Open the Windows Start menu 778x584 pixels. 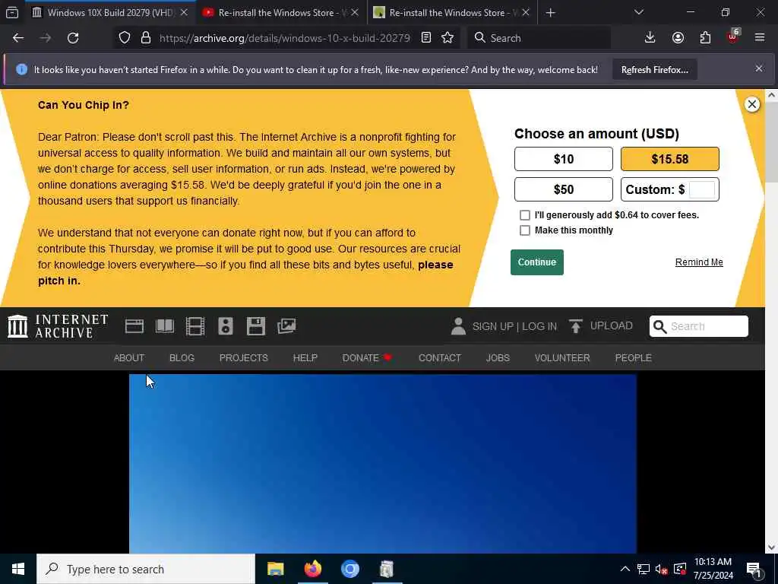tap(18, 569)
